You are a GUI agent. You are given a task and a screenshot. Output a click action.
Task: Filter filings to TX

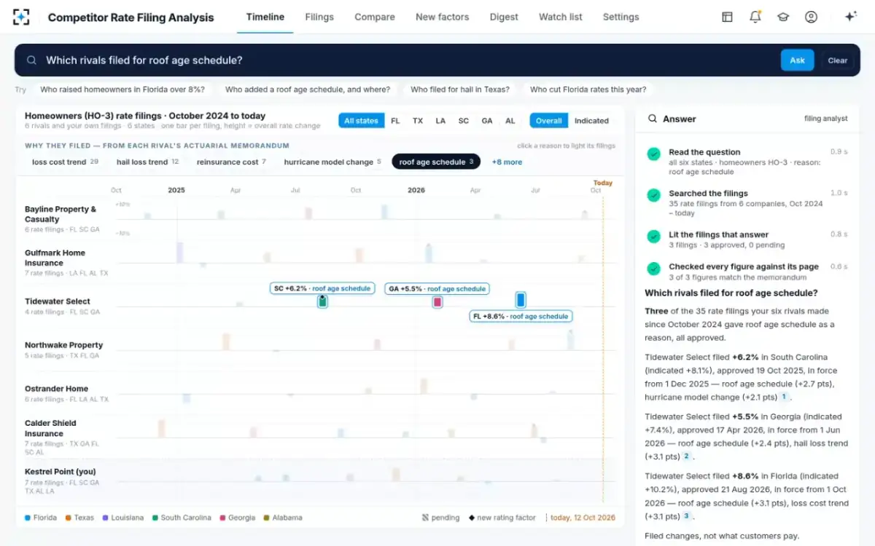click(418, 121)
